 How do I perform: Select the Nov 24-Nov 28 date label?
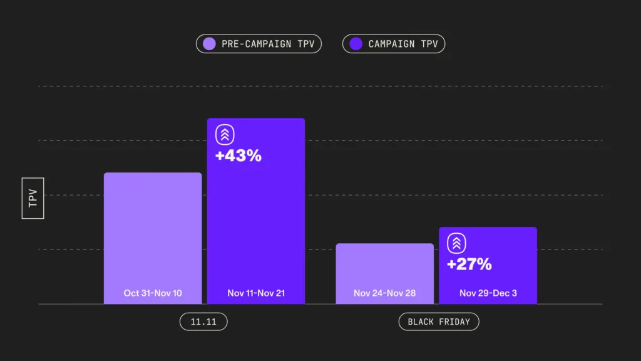click(384, 293)
